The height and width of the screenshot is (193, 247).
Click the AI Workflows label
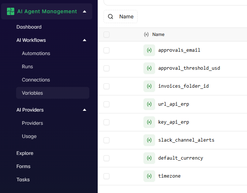(x=31, y=40)
